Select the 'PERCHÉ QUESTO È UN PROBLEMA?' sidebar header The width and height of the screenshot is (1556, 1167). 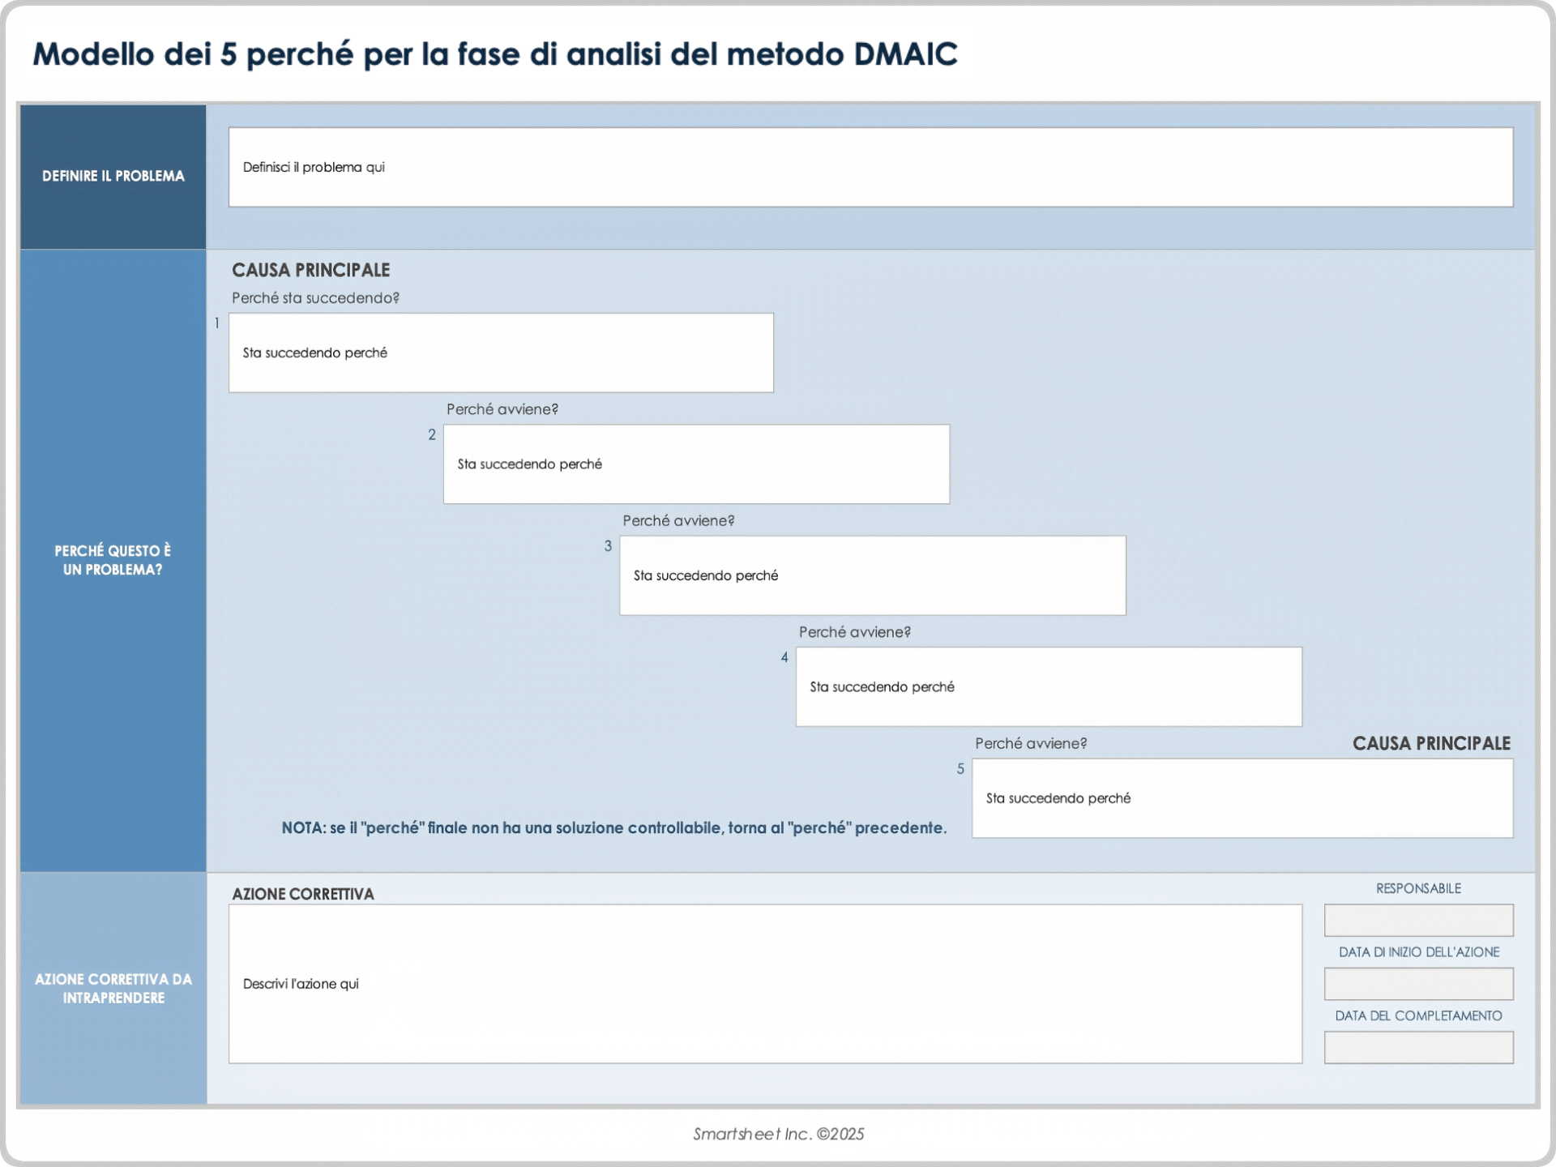click(x=113, y=559)
